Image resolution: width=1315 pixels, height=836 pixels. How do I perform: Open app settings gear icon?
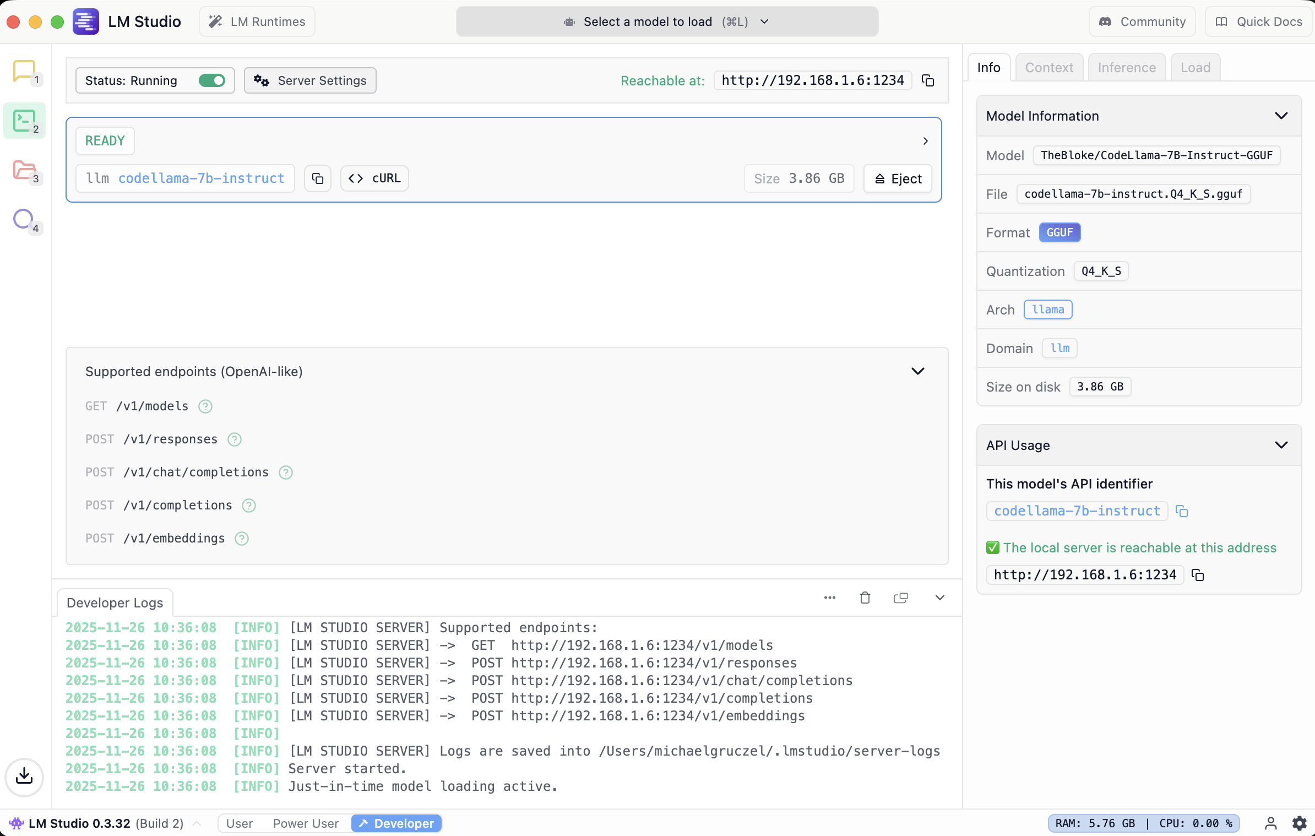coord(1299,823)
